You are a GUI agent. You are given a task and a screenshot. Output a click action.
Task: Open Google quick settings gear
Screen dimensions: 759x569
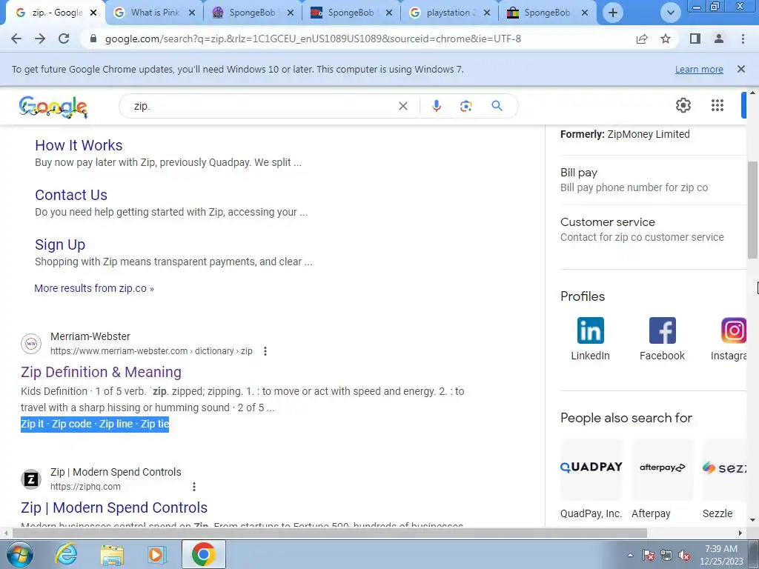683,105
